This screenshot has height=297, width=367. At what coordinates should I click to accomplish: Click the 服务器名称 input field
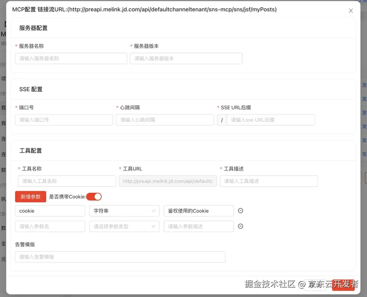[x=71, y=59]
